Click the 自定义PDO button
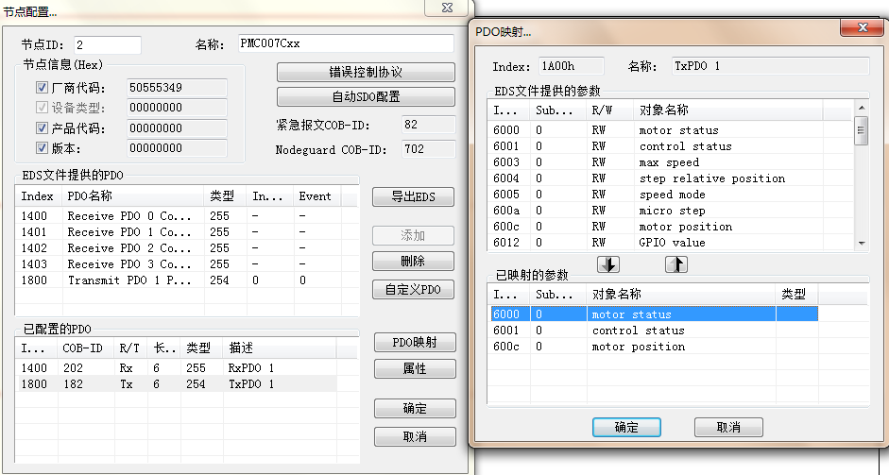 pyautogui.click(x=414, y=290)
